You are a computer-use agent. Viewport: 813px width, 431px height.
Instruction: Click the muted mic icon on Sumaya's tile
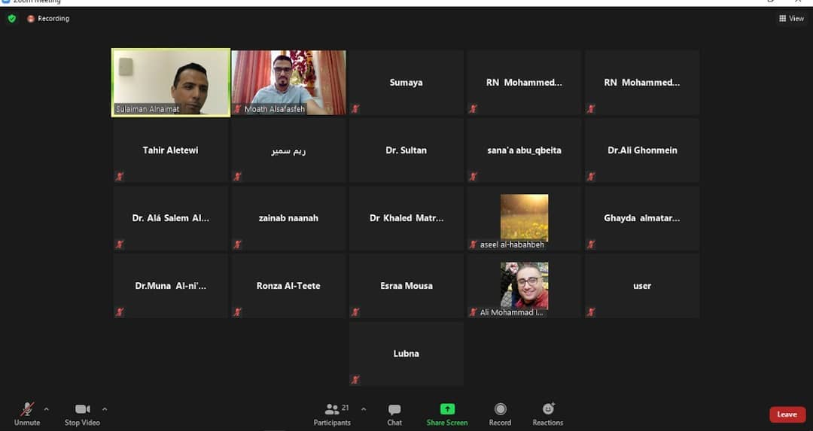coord(355,109)
